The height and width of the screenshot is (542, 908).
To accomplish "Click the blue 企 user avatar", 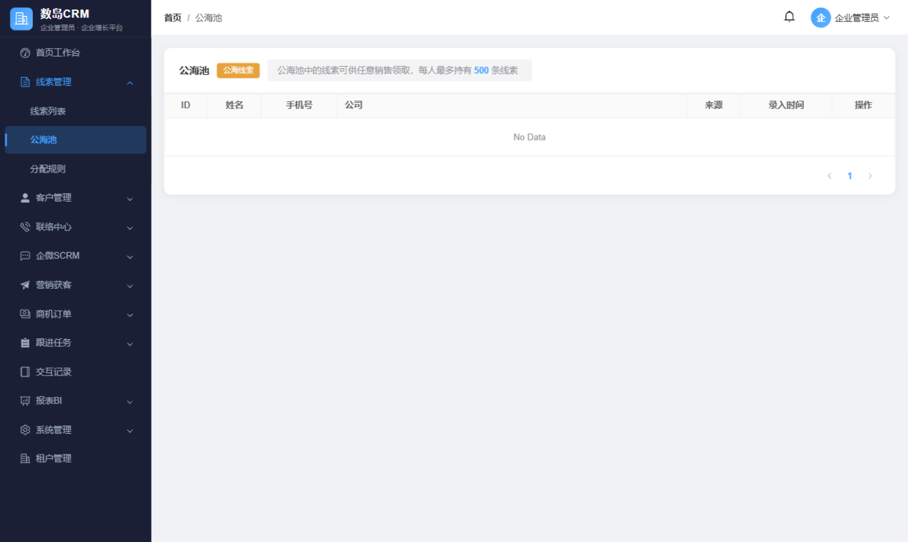I will pos(820,18).
